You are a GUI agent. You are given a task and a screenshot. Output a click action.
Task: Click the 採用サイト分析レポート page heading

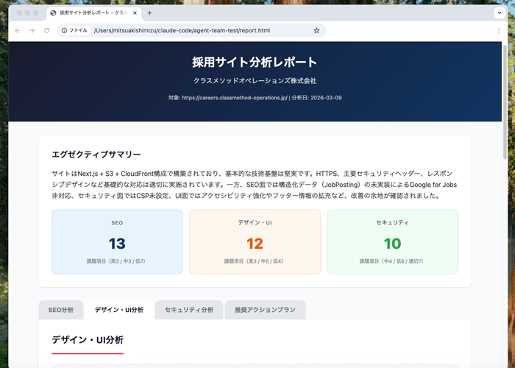coord(255,62)
